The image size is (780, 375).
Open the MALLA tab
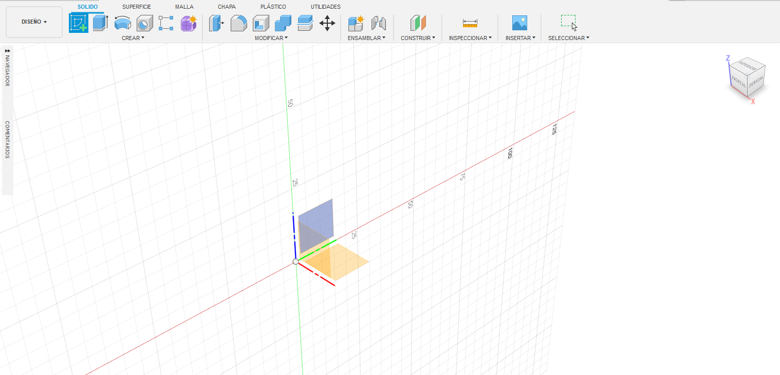[184, 7]
